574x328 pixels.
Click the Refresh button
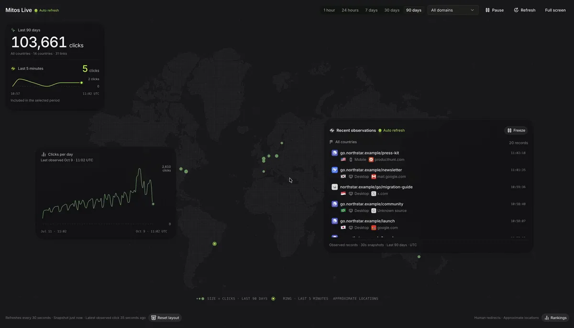525,10
